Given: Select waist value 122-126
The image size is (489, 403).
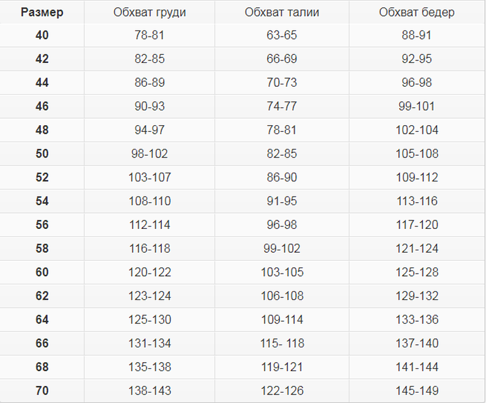Looking at the screenshot, I should 282,391.
